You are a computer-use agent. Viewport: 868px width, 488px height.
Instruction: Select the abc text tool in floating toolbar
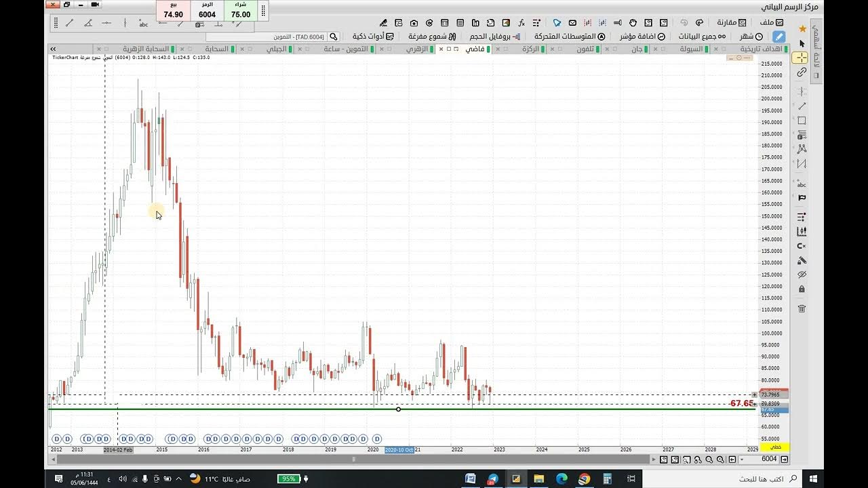[x=143, y=24]
